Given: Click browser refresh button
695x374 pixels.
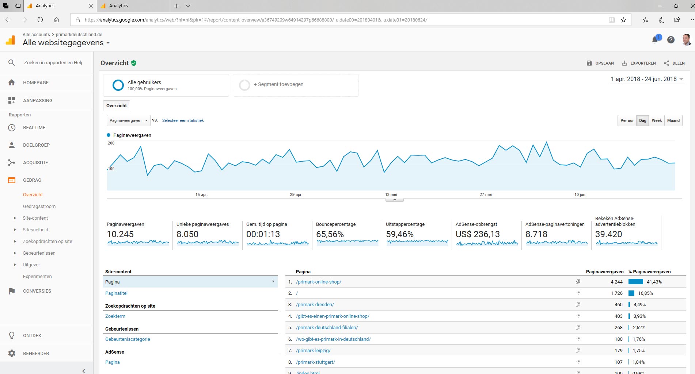Looking at the screenshot, I should coord(40,20).
